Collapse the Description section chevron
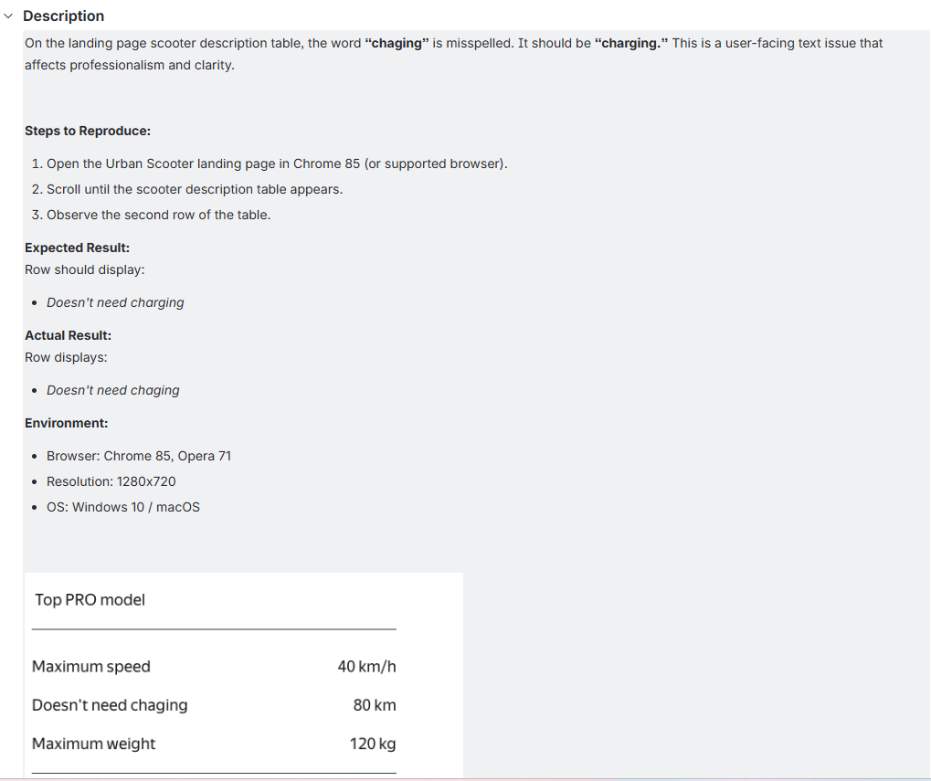Viewport: 931px width, 781px height. (10, 16)
